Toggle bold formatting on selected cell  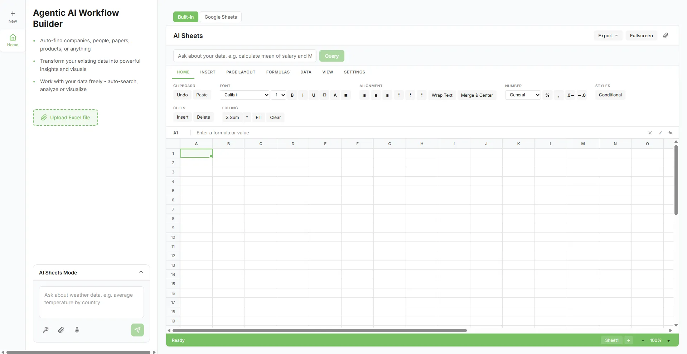[x=292, y=95]
